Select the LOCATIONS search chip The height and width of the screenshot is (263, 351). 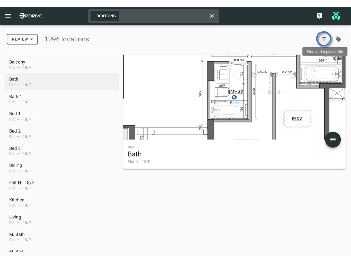(105, 16)
